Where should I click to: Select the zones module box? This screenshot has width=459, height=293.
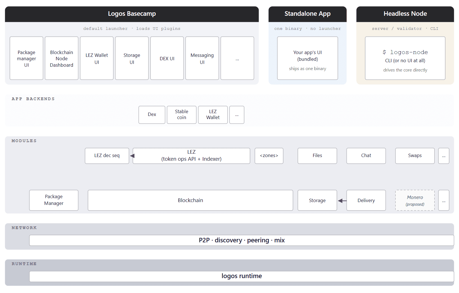point(269,156)
